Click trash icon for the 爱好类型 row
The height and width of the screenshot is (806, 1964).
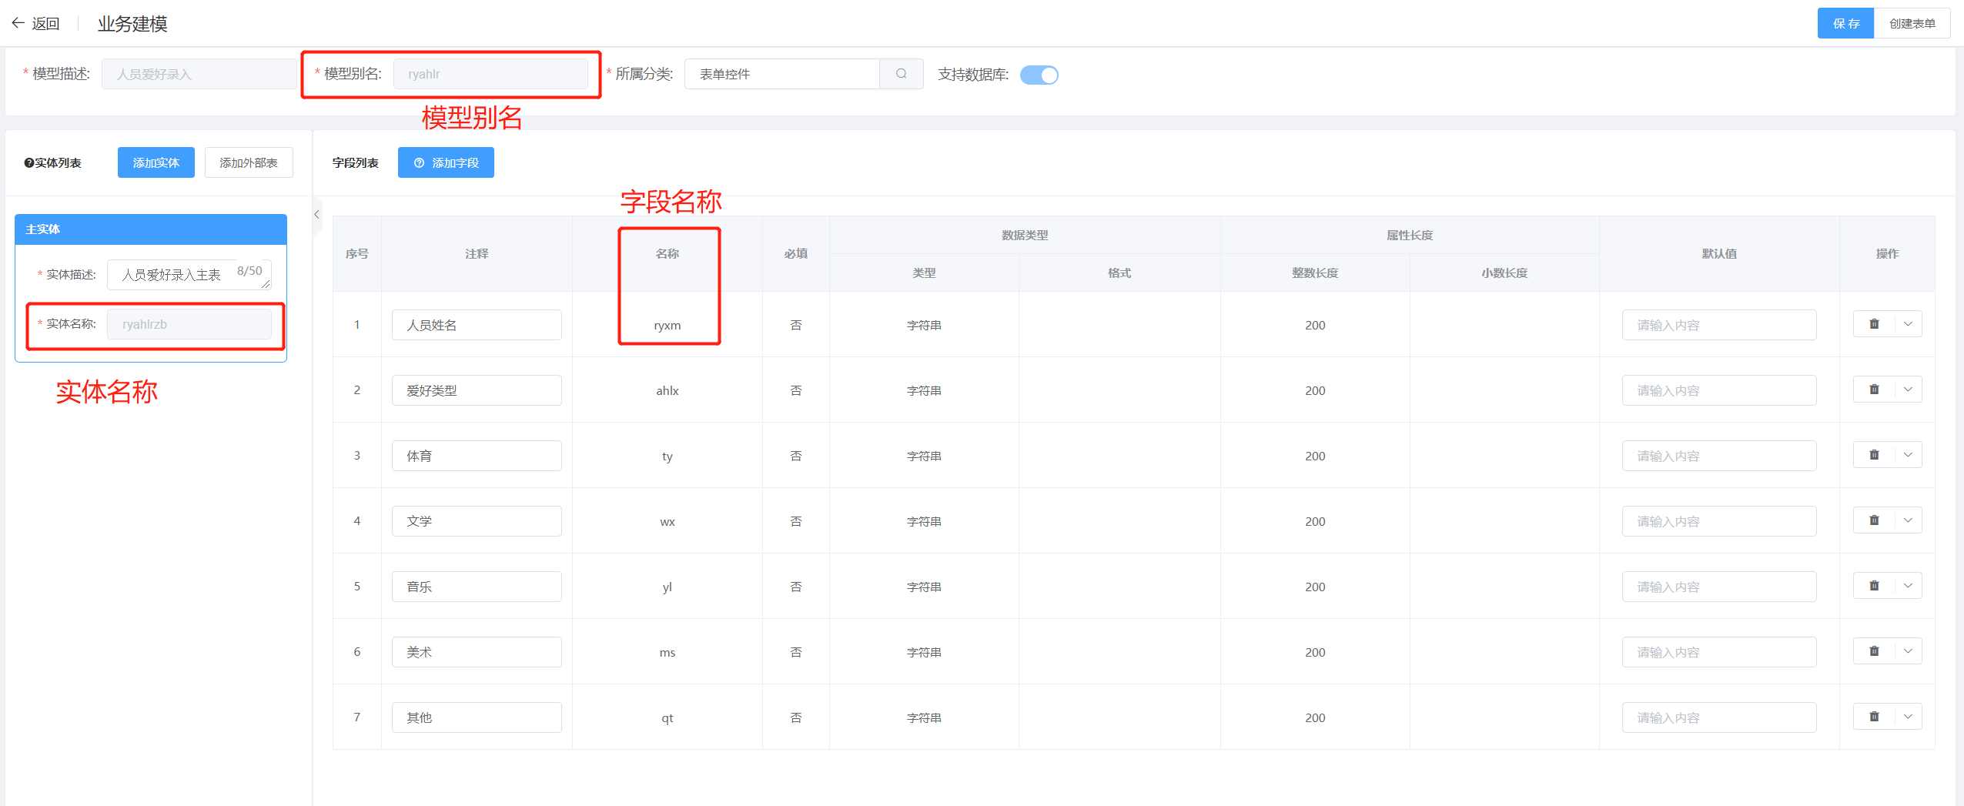coord(1874,390)
